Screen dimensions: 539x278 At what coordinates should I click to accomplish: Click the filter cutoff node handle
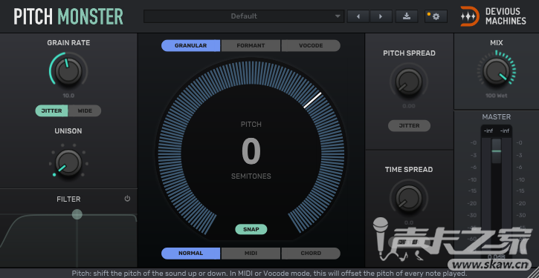[77, 214]
